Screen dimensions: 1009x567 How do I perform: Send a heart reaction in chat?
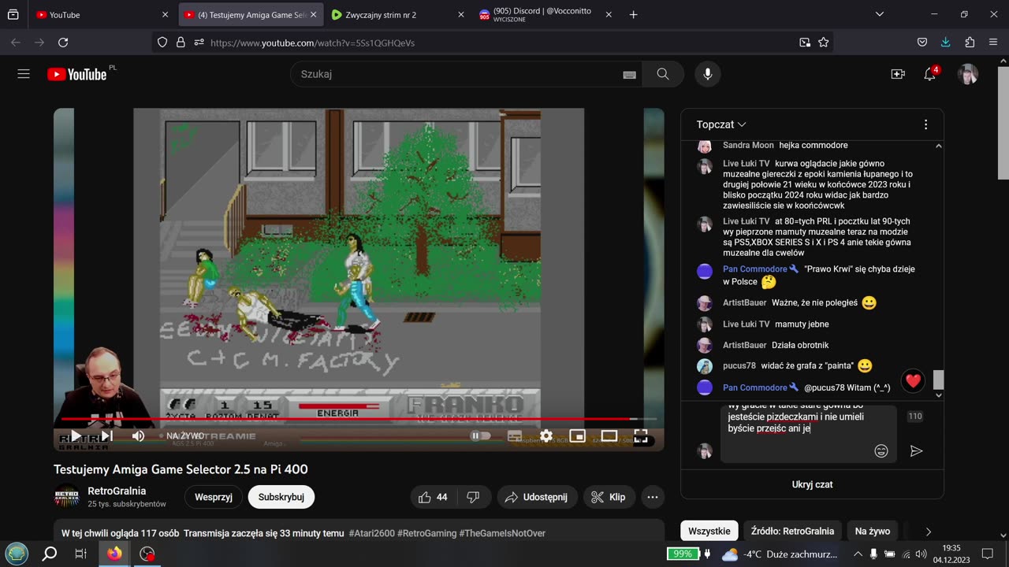(x=913, y=381)
